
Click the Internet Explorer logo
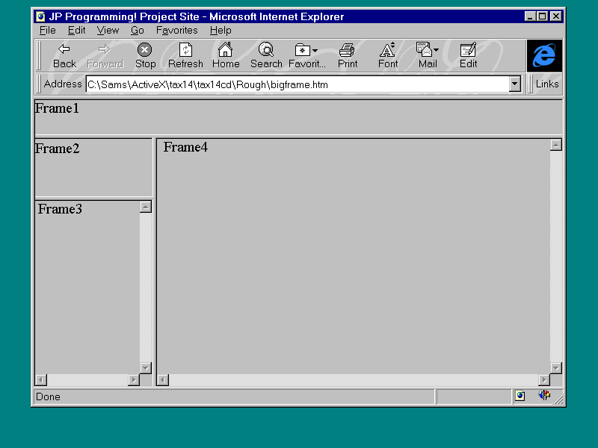(x=544, y=55)
